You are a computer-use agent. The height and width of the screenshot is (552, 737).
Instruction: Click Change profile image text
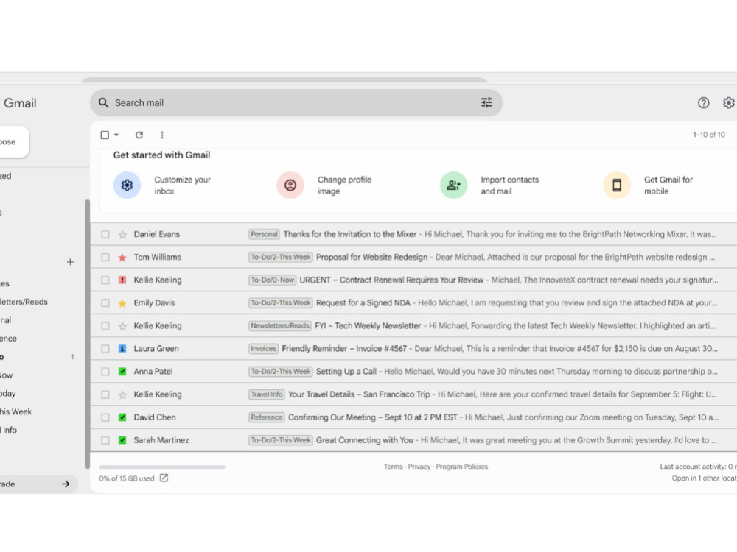point(344,185)
